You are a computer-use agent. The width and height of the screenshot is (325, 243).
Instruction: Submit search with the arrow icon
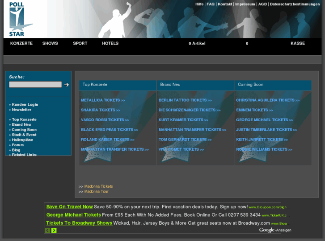[67, 85]
